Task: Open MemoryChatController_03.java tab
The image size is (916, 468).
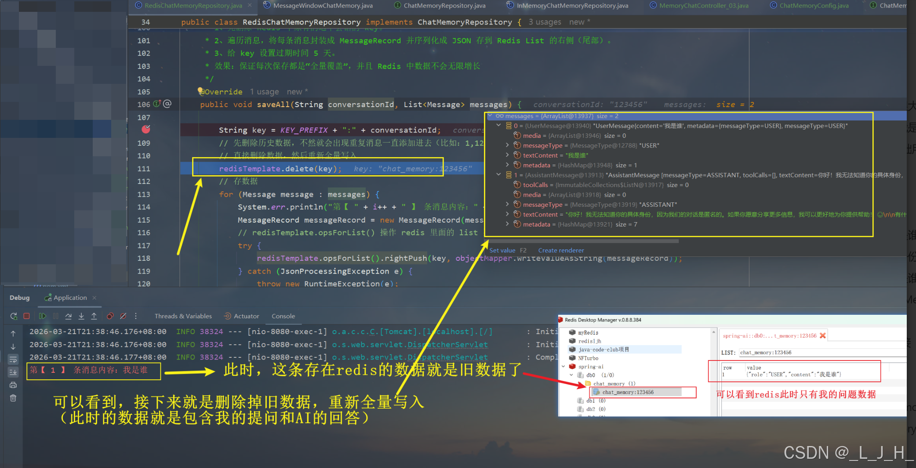Action: point(699,5)
